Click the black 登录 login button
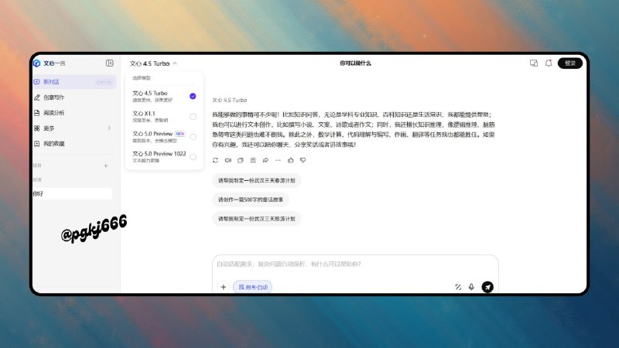The height and width of the screenshot is (348, 619). (x=570, y=63)
